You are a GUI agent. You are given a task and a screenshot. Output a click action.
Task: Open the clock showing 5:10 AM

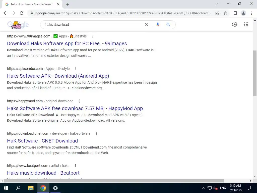tap(235, 188)
